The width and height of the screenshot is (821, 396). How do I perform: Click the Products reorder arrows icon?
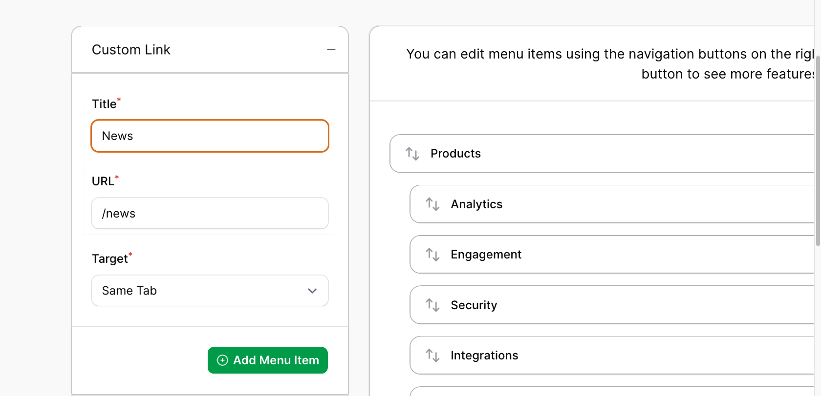click(x=412, y=154)
